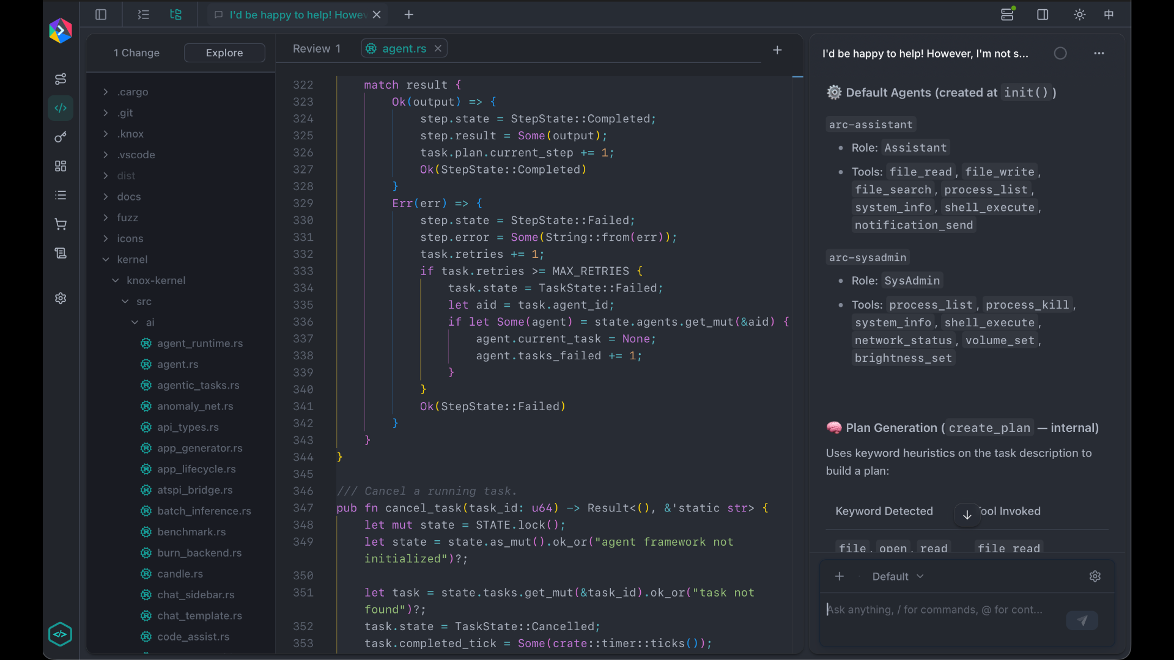
Task: Click the app logo icon
Action: click(x=61, y=31)
